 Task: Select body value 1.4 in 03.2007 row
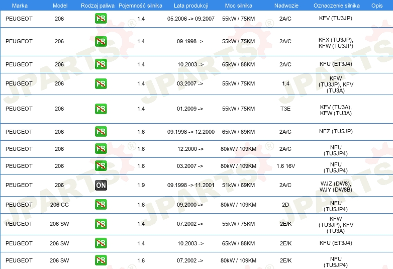(286, 84)
